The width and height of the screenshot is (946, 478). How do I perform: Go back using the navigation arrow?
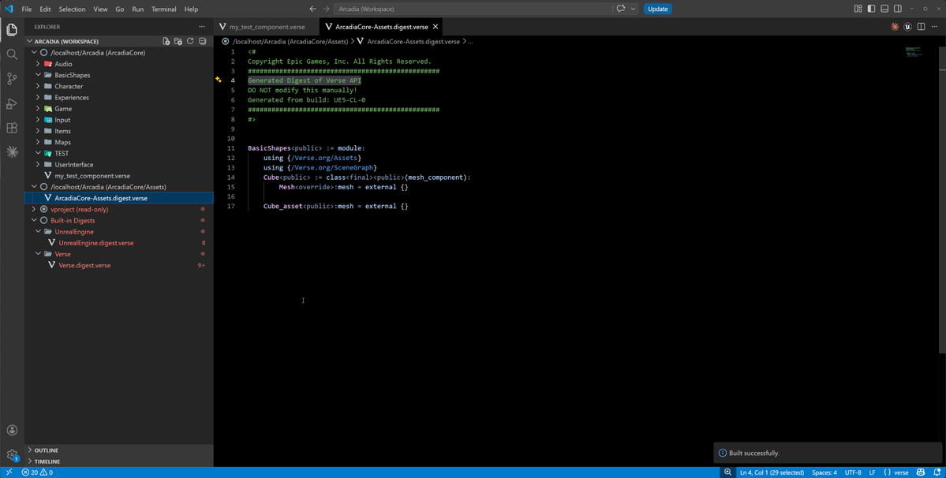click(x=312, y=9)
